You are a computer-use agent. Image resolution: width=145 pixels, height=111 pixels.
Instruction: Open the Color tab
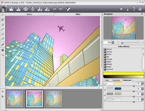[107, 80]
